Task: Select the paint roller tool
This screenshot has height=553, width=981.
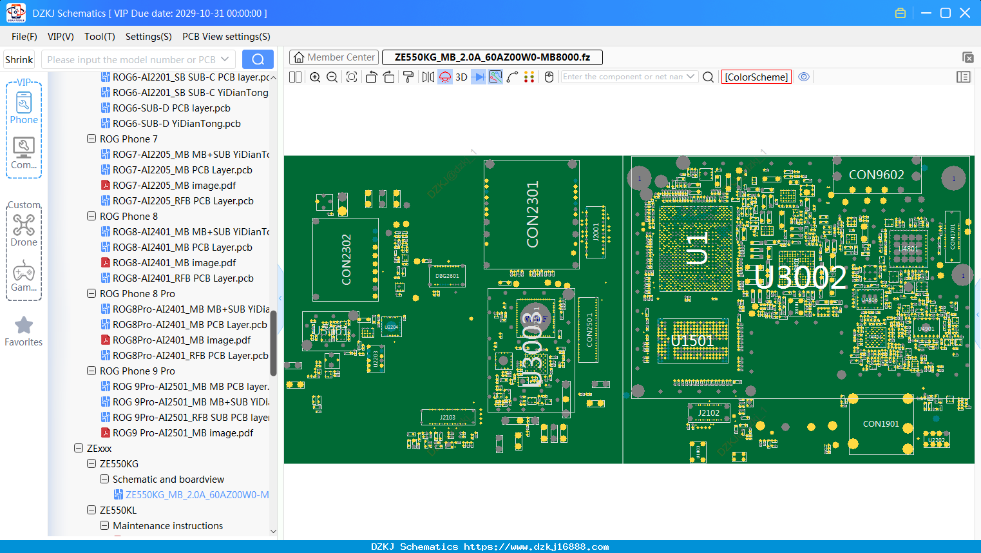Action: (408, 77)
